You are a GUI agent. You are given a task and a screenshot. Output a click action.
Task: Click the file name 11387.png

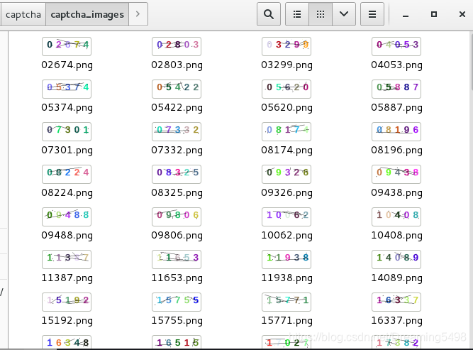click(x=67, y=278)
